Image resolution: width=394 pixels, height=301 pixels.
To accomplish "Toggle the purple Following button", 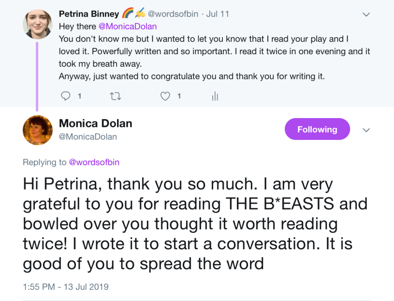I will coord(317,129).
